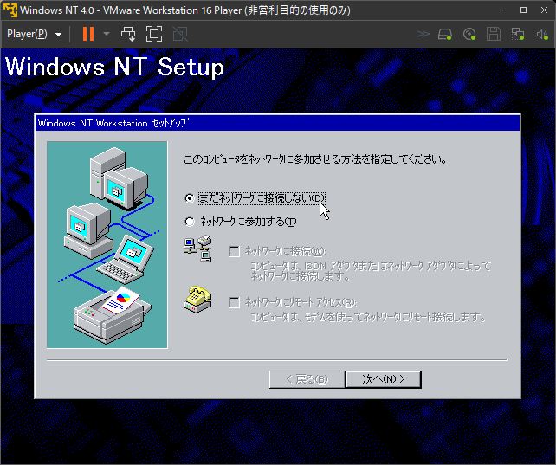556x465 pixels.
Task: Maximize the VMware Player window
Action: [x=523, y=10]
